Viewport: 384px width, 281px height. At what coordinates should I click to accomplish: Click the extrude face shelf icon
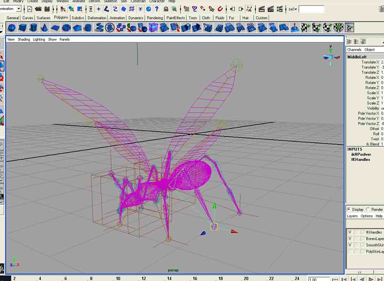[186, 28]
